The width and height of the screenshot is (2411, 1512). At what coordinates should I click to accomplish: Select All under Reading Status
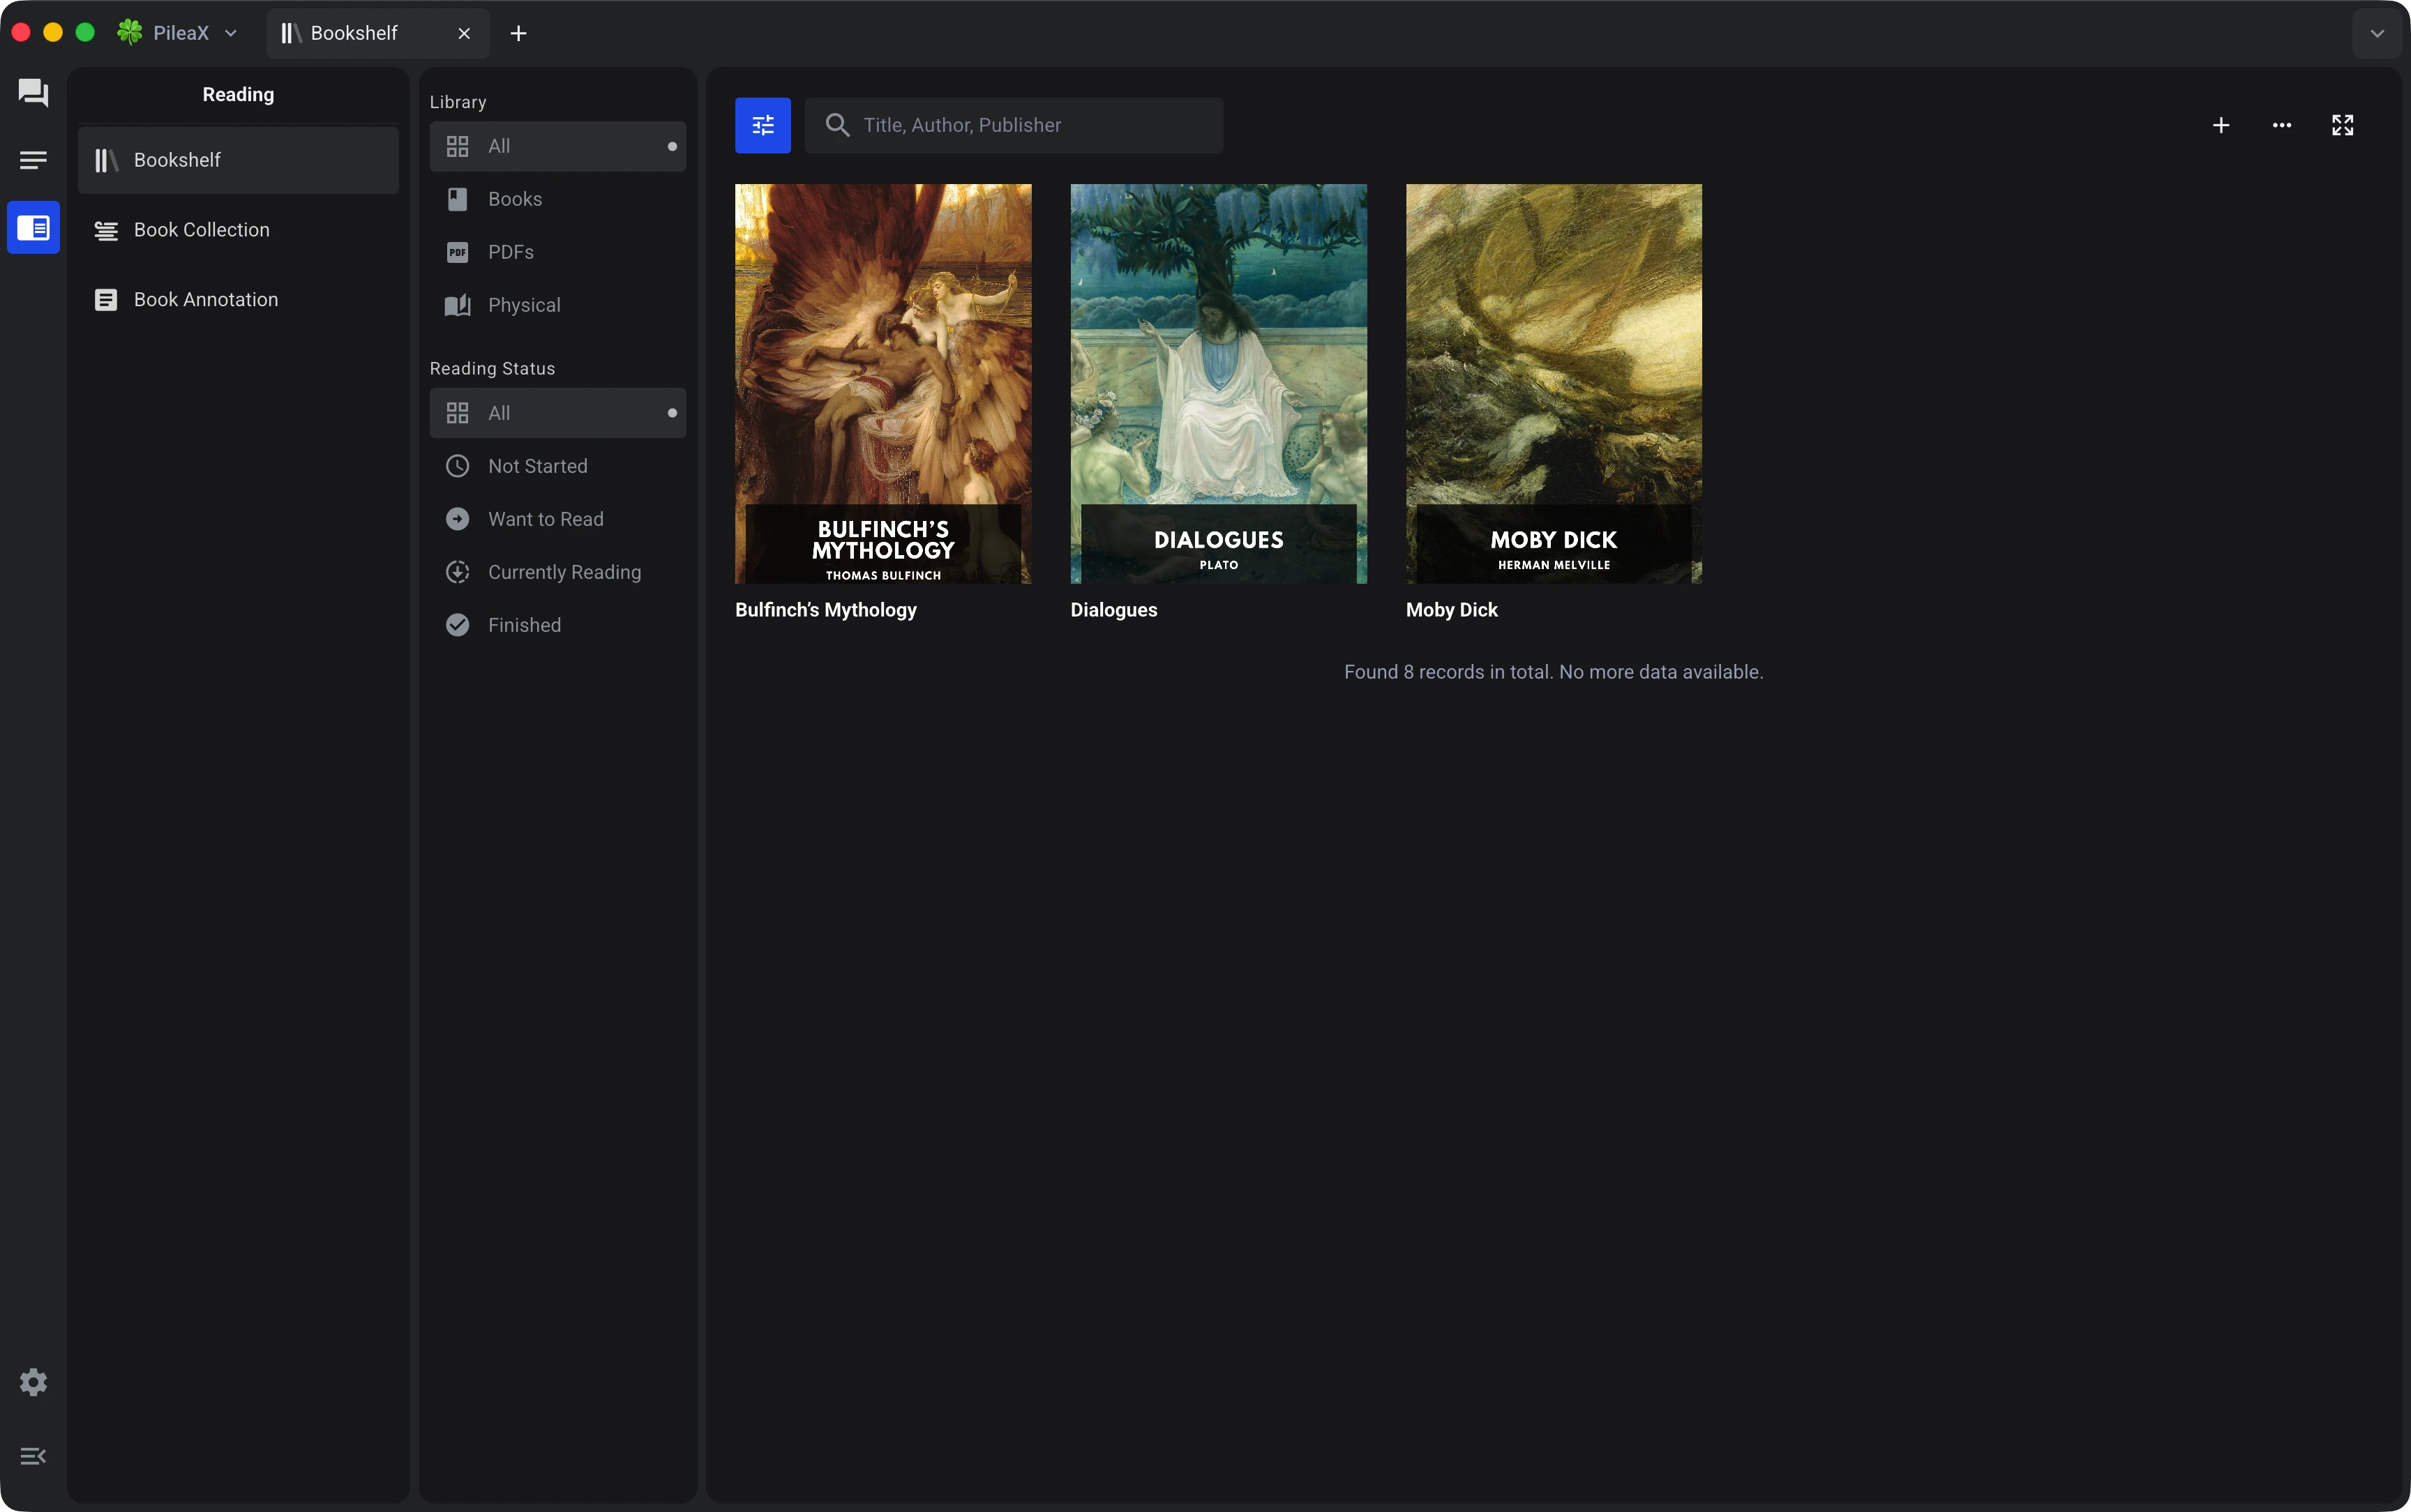[x=558, y=413]
